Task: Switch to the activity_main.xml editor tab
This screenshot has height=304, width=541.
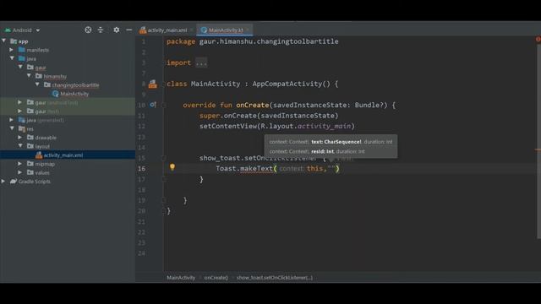Action: coord(167,30)
